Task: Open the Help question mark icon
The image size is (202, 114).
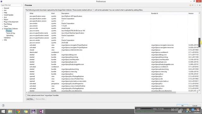Action: [3, 105]
